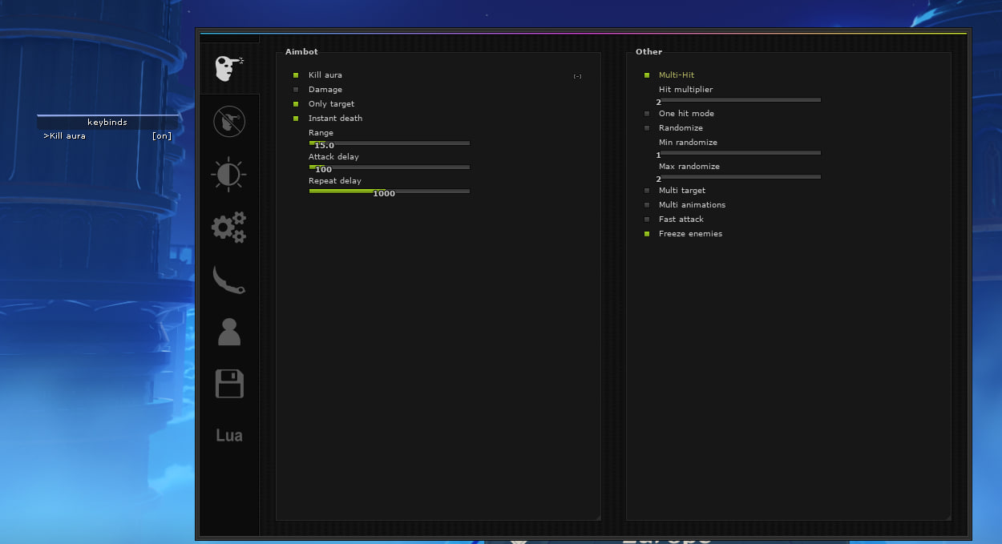Click the floppy disk save icon
The image size is (1002, 544).
pos(228,384)
